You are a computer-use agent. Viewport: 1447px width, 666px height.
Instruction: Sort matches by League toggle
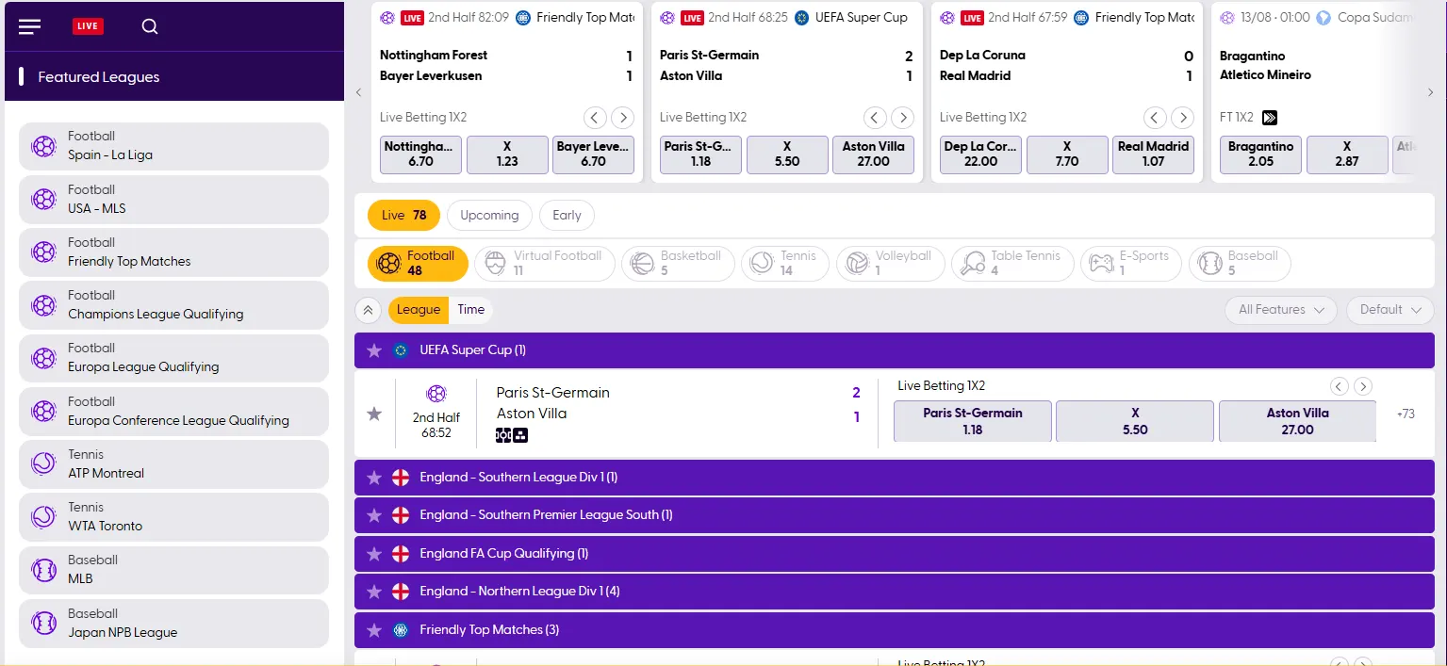(x=418, y=310)
